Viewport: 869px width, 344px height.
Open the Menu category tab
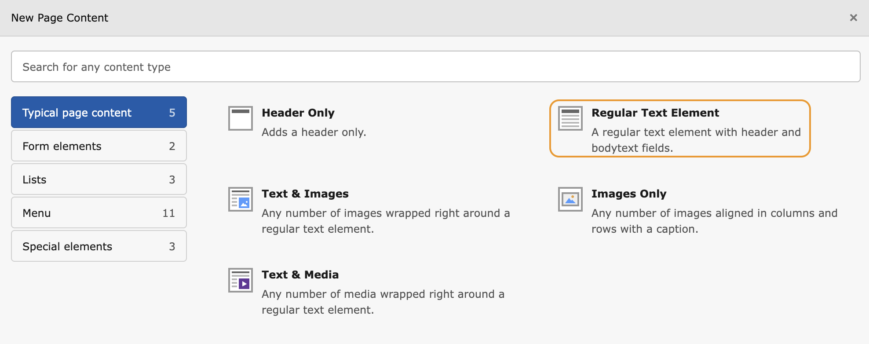99,212
